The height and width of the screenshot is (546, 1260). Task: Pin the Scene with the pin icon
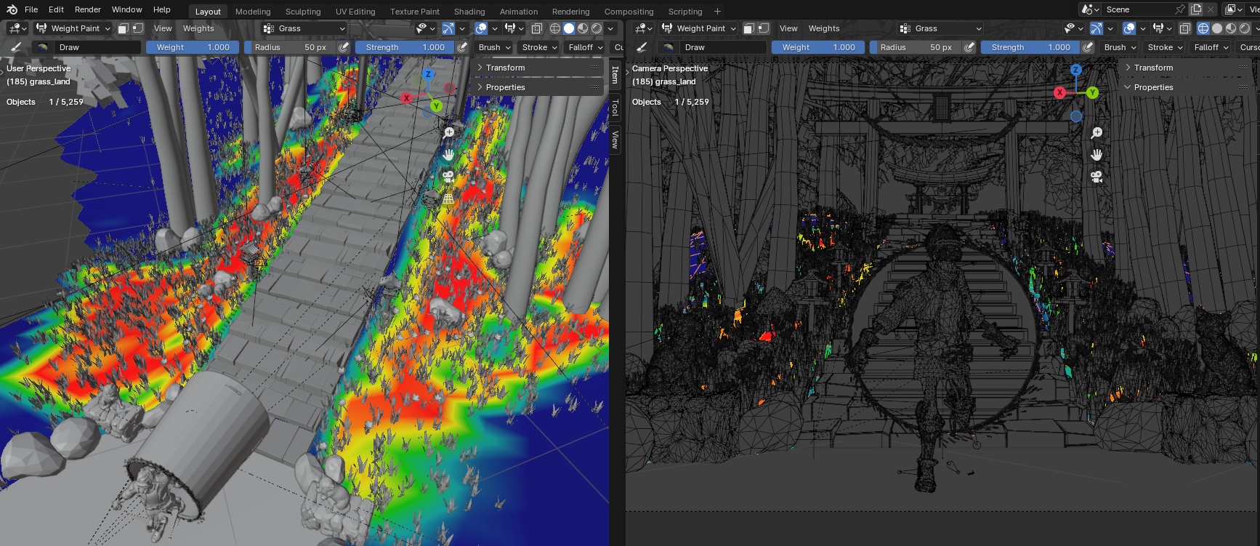pos(1180,9)
